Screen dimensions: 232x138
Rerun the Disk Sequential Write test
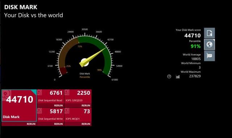58,124
